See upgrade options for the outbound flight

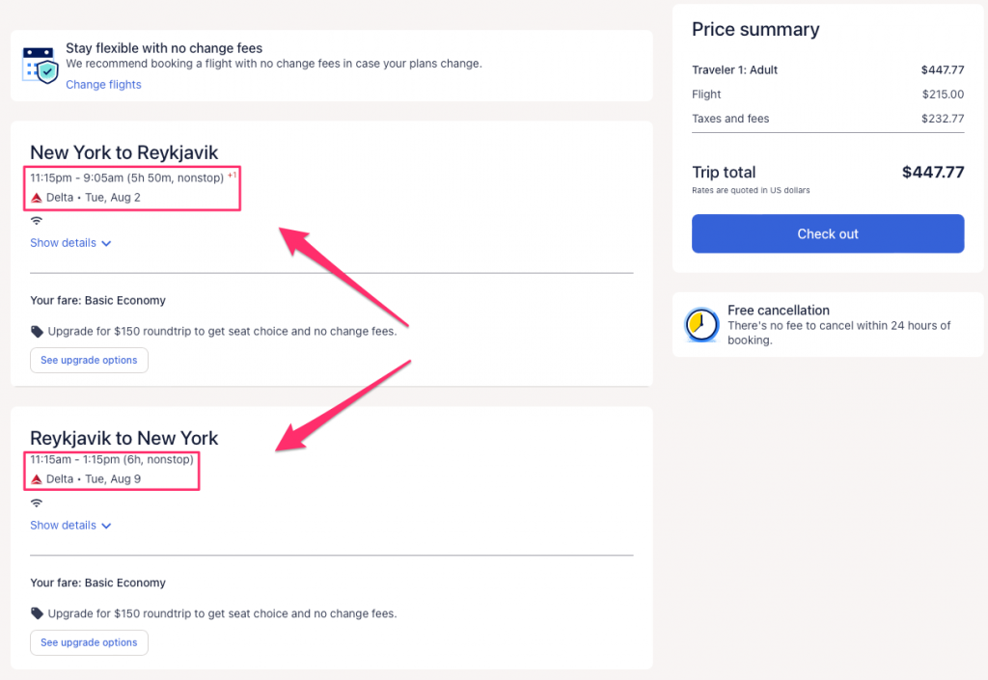[x=89, y=360]
